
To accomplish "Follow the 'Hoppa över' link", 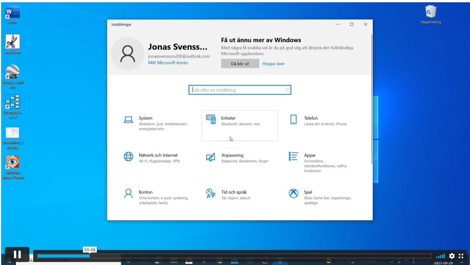I will 274,64.
